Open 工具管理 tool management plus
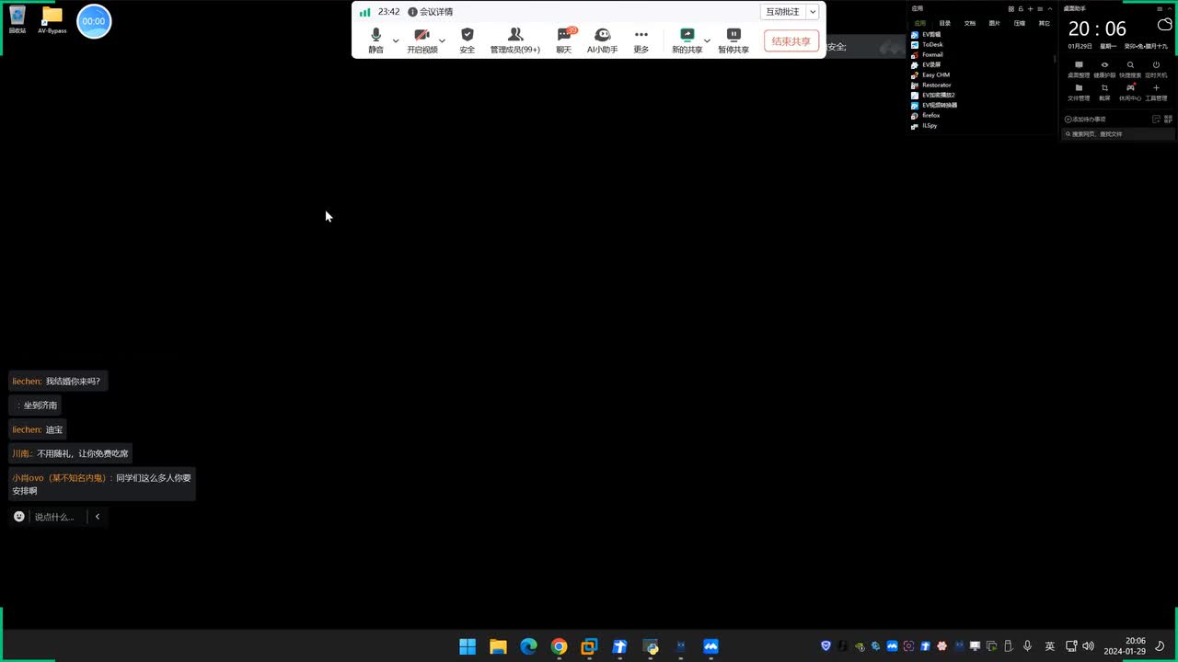The height and width of the screenshot is (662, 1178). point(1156,92)
